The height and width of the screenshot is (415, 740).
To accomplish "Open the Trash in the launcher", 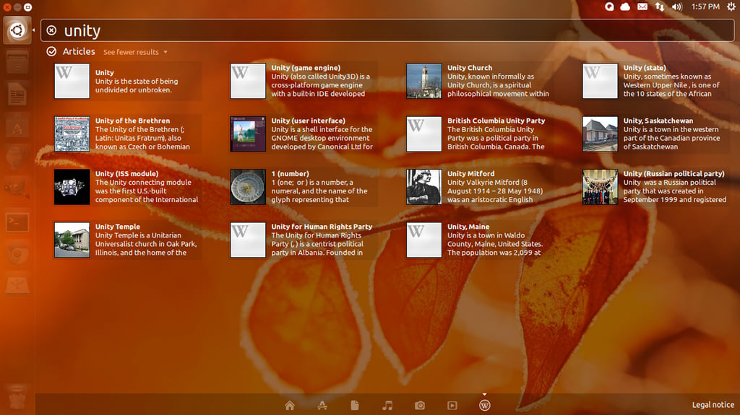I will coord(17,398).
